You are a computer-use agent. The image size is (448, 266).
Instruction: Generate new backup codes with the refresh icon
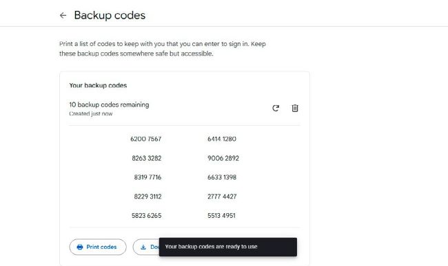pyautogui.click(x=276, y=108)
